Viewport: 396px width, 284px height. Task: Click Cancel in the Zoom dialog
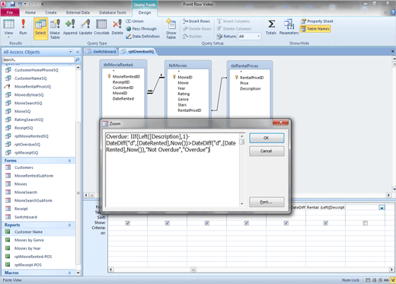(x=267, y=151)
